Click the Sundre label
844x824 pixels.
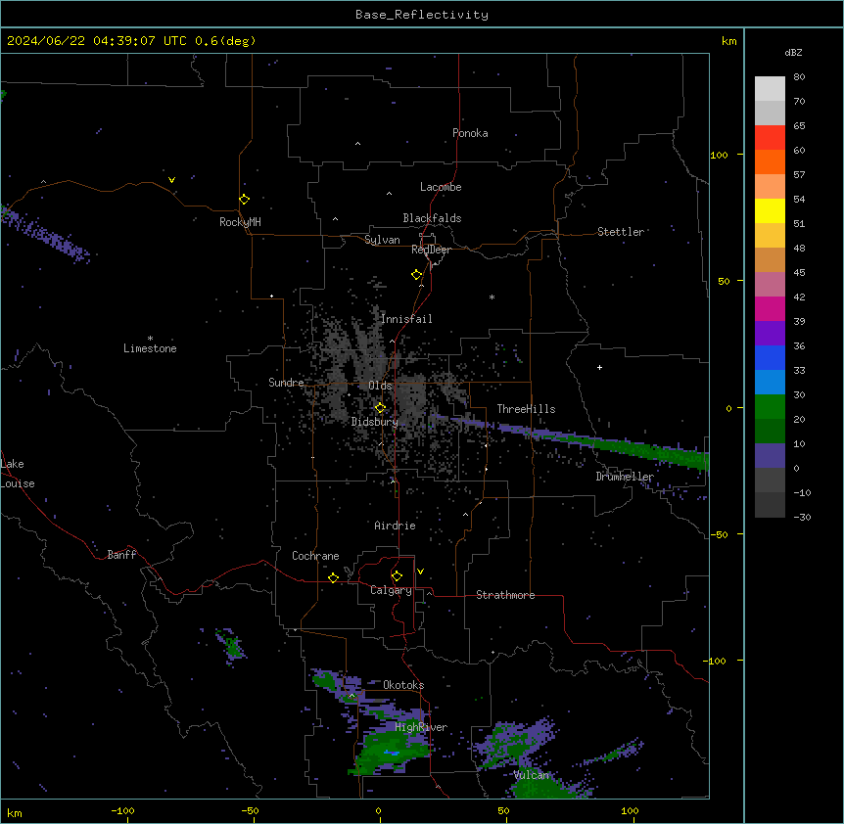coord(286,383)
